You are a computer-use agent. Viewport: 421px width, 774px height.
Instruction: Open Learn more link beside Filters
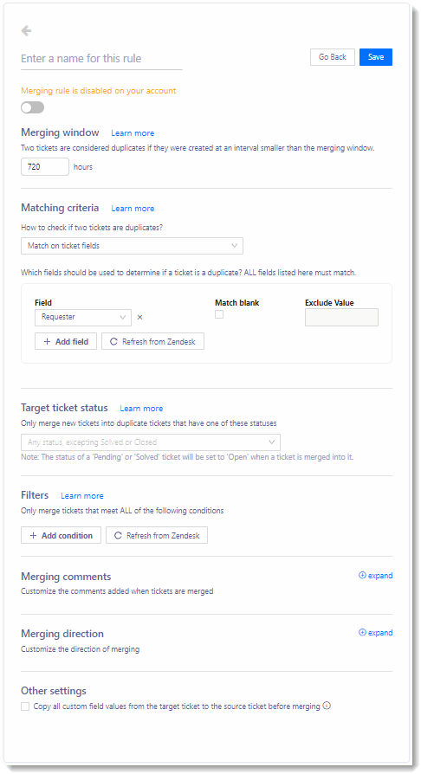click(x=82, y=496)
